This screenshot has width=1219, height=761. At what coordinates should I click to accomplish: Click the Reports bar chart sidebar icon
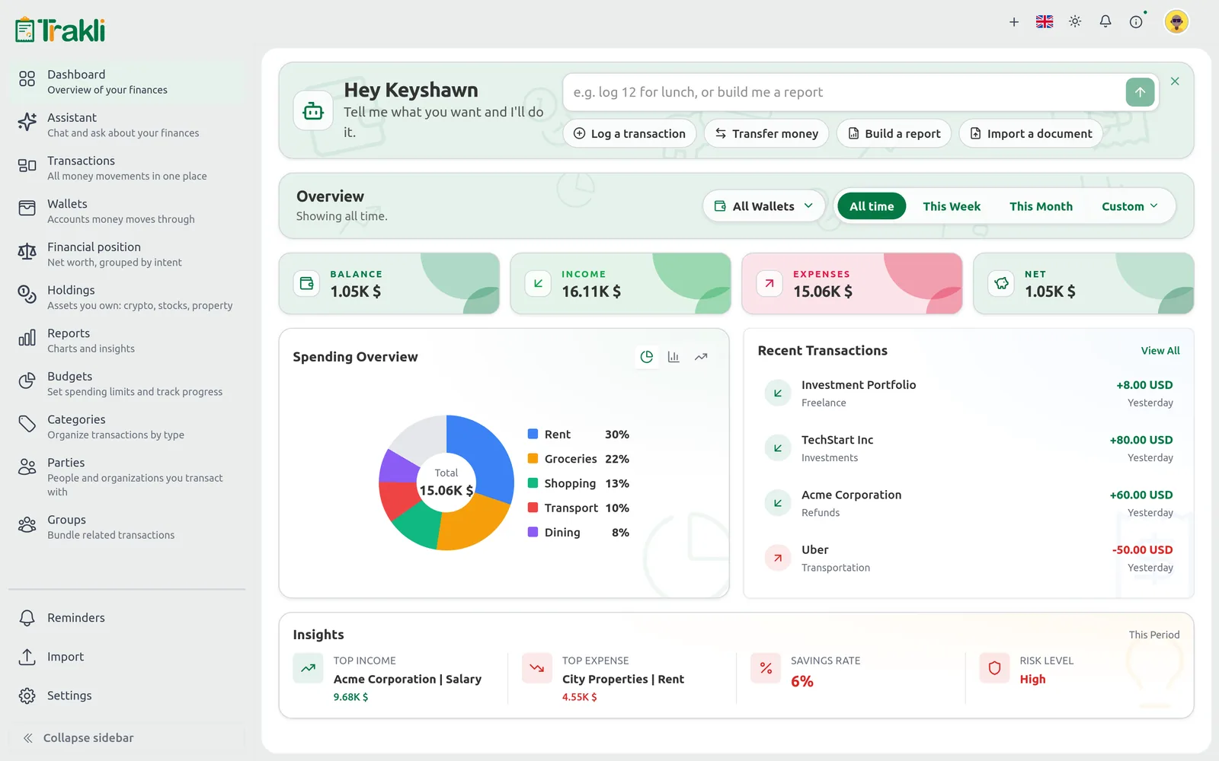[27, 337]
